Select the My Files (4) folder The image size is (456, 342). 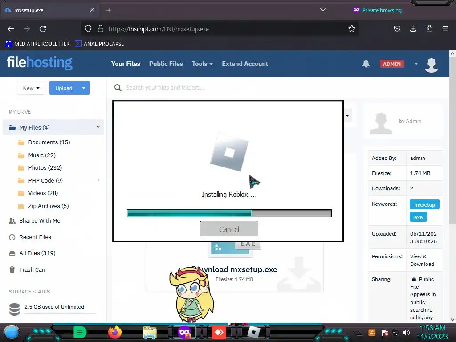pos(53,127)
